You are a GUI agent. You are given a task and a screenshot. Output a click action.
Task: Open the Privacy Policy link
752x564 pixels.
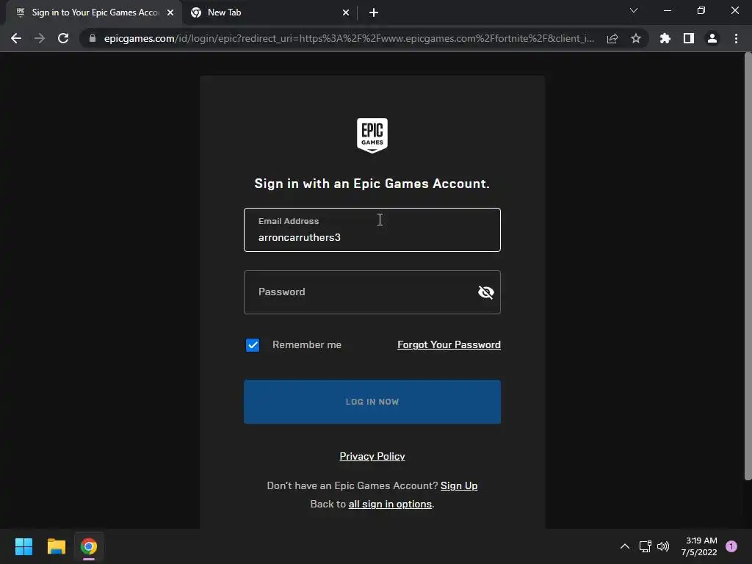[372, 457]
